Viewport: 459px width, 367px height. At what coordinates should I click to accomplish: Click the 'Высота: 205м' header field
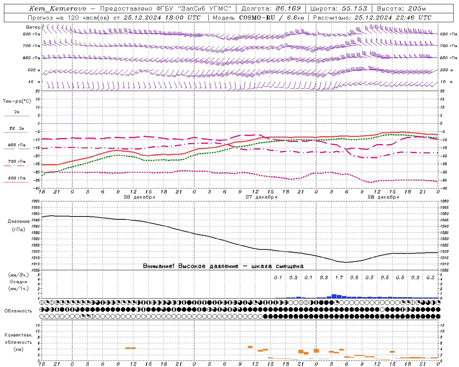point(401,9)
